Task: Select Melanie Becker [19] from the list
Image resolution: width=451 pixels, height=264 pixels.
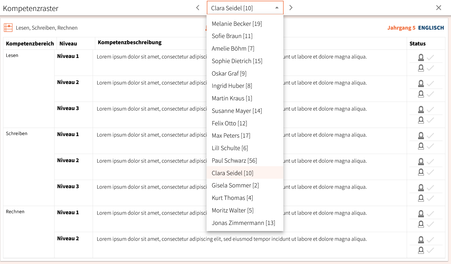Action: (237, 24)
